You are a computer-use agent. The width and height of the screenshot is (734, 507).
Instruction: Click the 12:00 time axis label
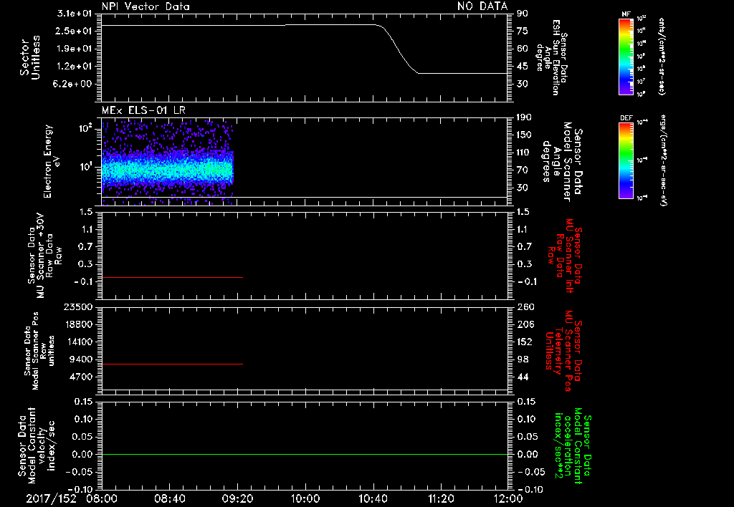coord(508,498)
